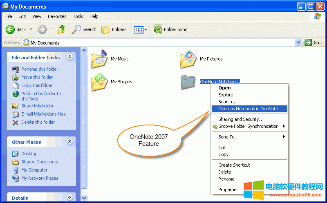
Task: Expand Groove Folder Synchronization submenu
Action: click(x=284, y=126)
